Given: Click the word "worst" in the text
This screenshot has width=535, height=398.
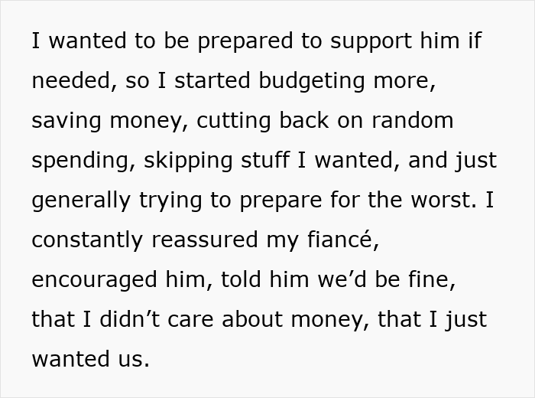Looking at the screenshot, I should click(x=439, y=201).
